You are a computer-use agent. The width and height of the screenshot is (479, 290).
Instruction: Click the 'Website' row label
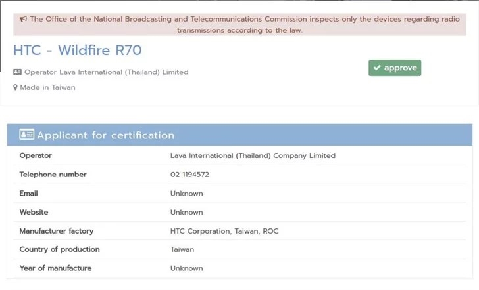click(x=34, y=213)
